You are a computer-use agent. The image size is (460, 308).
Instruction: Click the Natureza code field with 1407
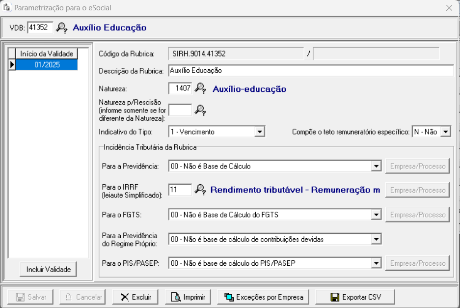180,88
